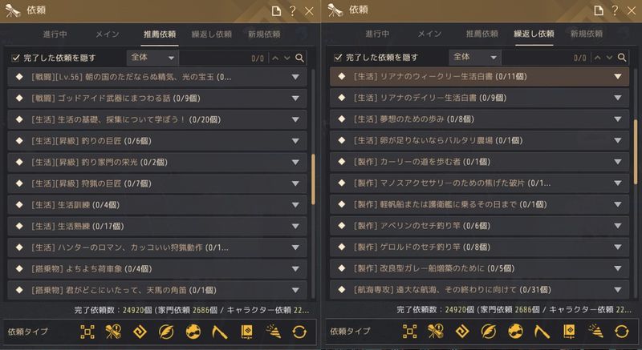Open the 全体 dropdown in the left window
The width and height of the screenshot is (642, 350).
click(x=152, y=58)
